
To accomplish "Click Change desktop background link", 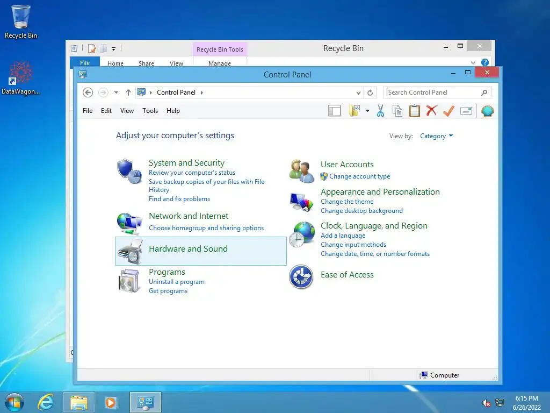I will click(x=361, y=211).
